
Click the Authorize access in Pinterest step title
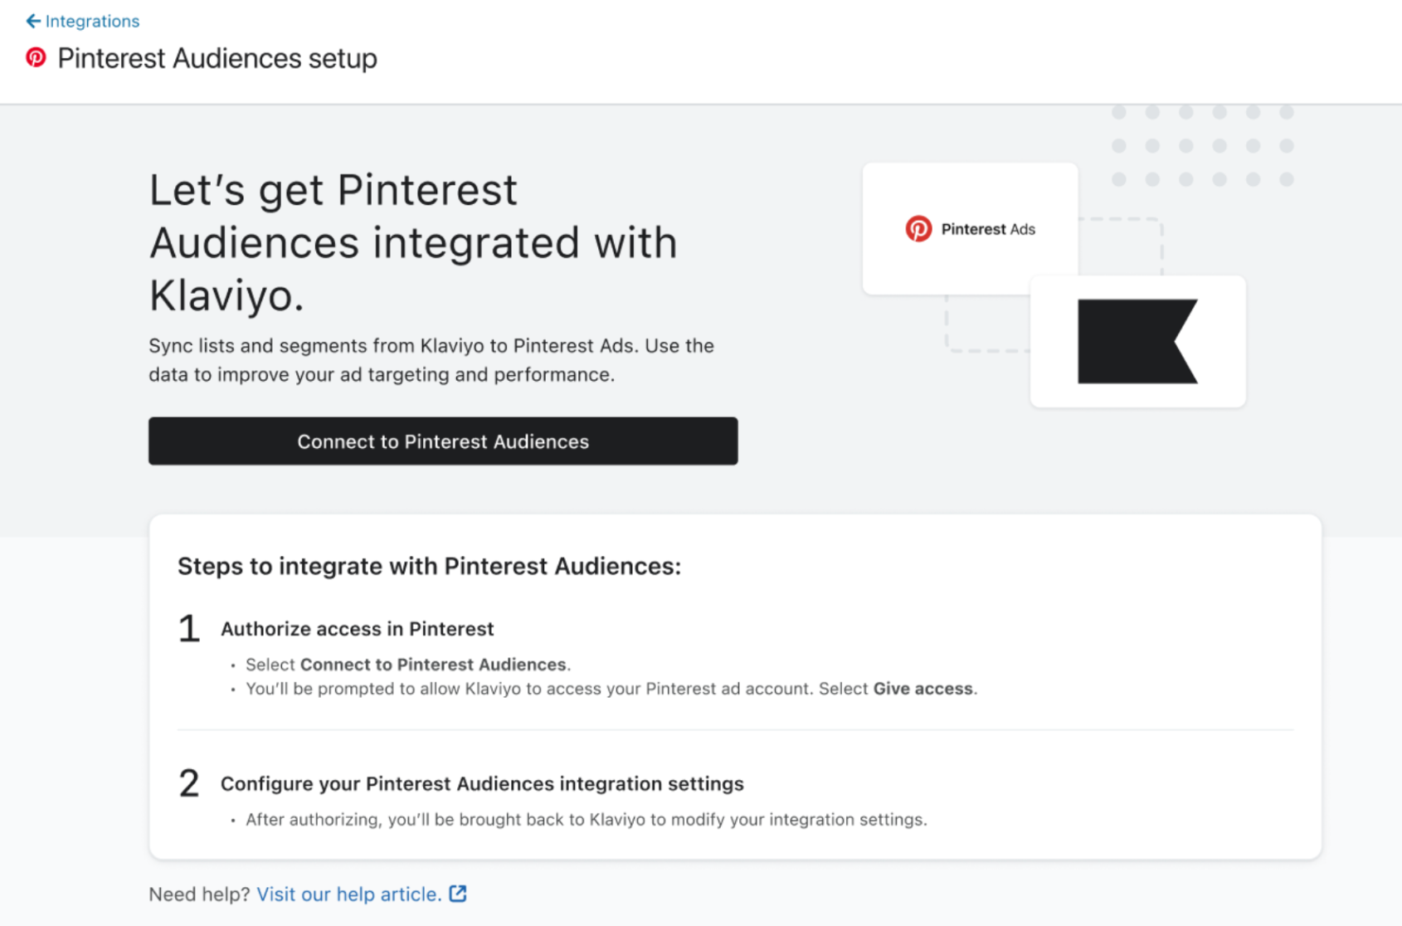(357, 629)
